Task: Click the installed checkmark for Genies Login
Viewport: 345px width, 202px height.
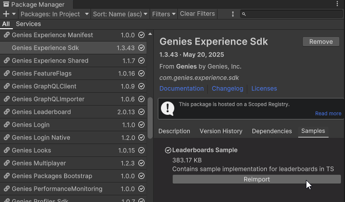Action: tap(141, 125)
